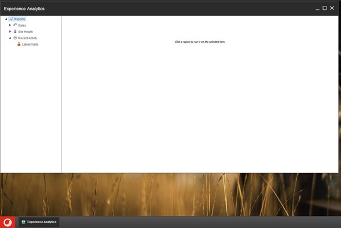This screenshot has width=341, height=228.
Task: Open the Sitecore start button
Action: point(8,222)
